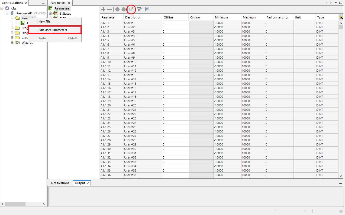The width and height of the screenshot is (345, 215).
Task: Click the add parameter plus icon
Action: [103, 9]
